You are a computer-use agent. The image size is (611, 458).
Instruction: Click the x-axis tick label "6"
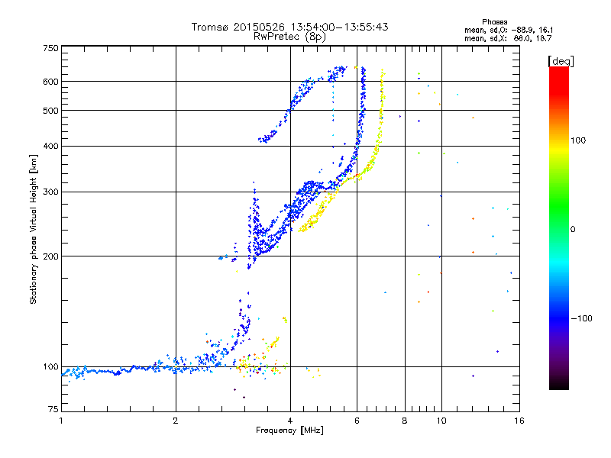pyautogui.click(x=357, y=421)
